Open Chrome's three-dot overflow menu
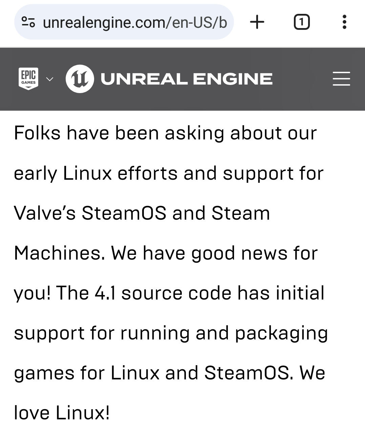Image resolution: width=365 pixels, height=440 pixels. tap(344, 22)
